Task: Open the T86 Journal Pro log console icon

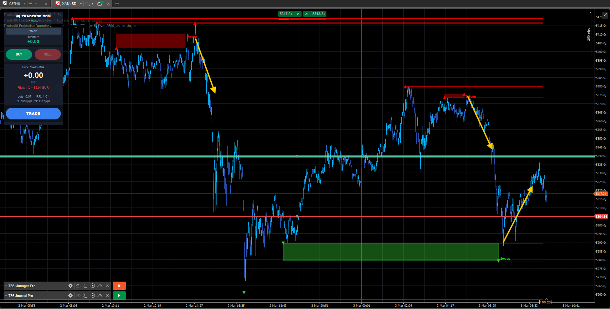Action: tap(85, 296)
